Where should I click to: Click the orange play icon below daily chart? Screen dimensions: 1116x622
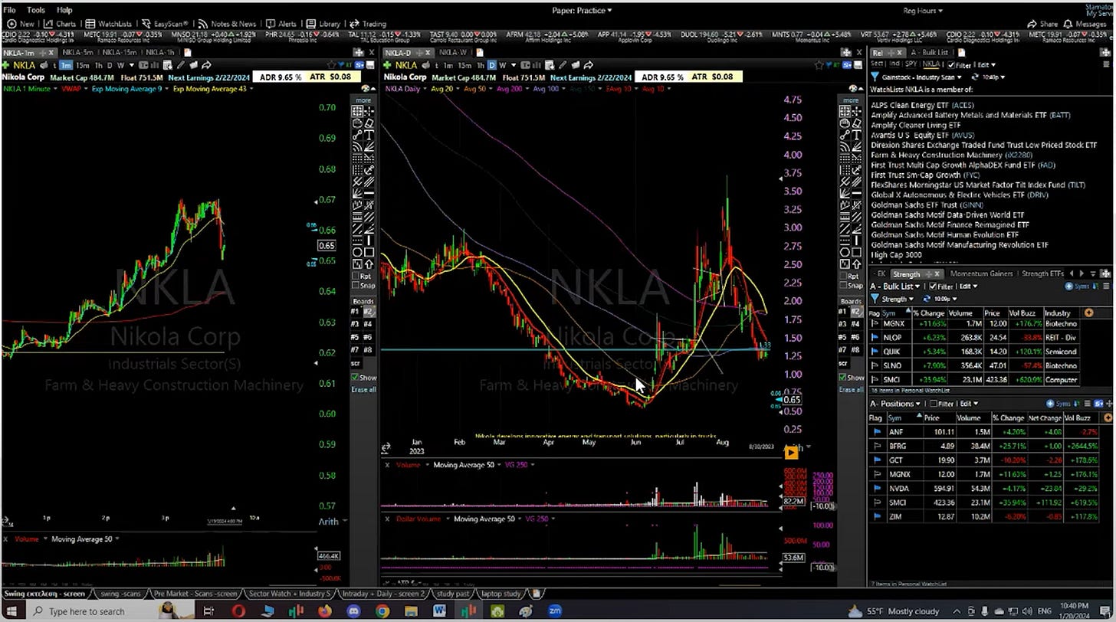pyautogui.click(x=791, y=453)
